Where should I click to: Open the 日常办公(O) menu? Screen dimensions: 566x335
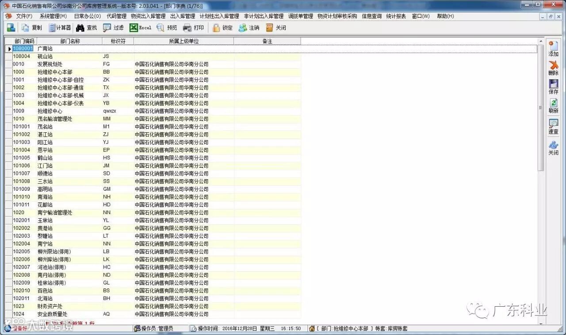pos(87,16)
